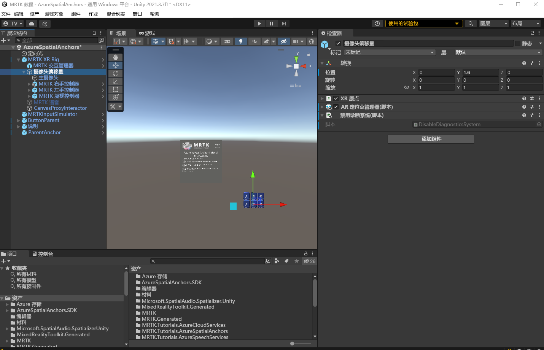Toggle 摄像头偏移量 object active checkbox
Image resolution: width=544 pixels, height=350 pixels.
[338, 43]
